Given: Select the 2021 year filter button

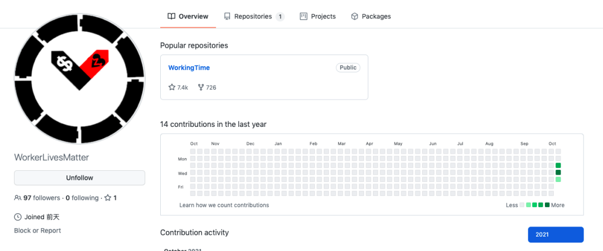Looking at the screenshot, I should pyautogui.click(x=556, y=235).
